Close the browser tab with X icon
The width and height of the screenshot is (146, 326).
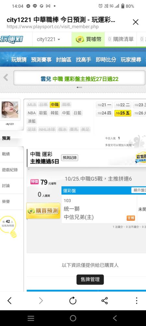tap(135, 22)
